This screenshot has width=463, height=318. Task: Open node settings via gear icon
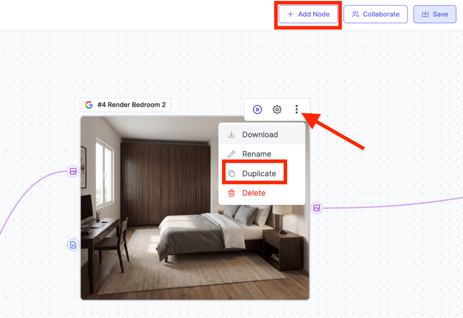click(x=277, y=110)
